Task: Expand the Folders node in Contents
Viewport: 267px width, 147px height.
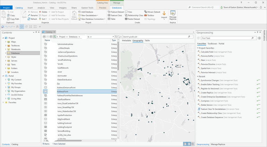Action: (x=6, y=68)
